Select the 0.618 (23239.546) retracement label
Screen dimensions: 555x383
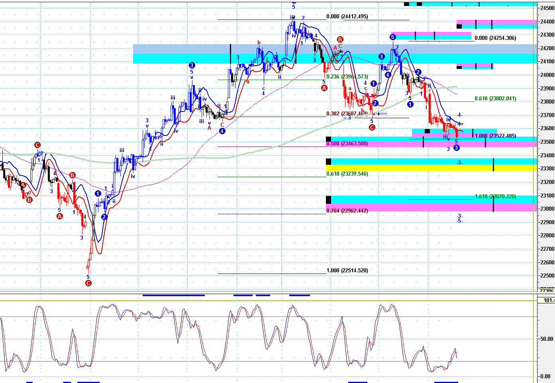point(347,174)
